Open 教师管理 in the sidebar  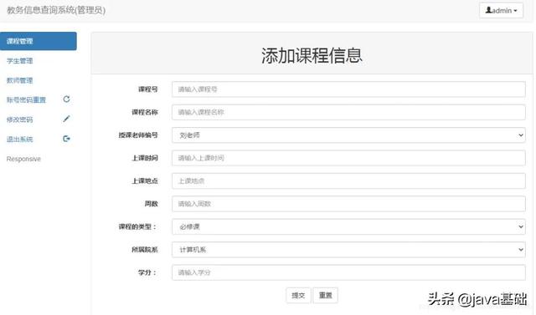pyautogui.click(x=20, y=80)
